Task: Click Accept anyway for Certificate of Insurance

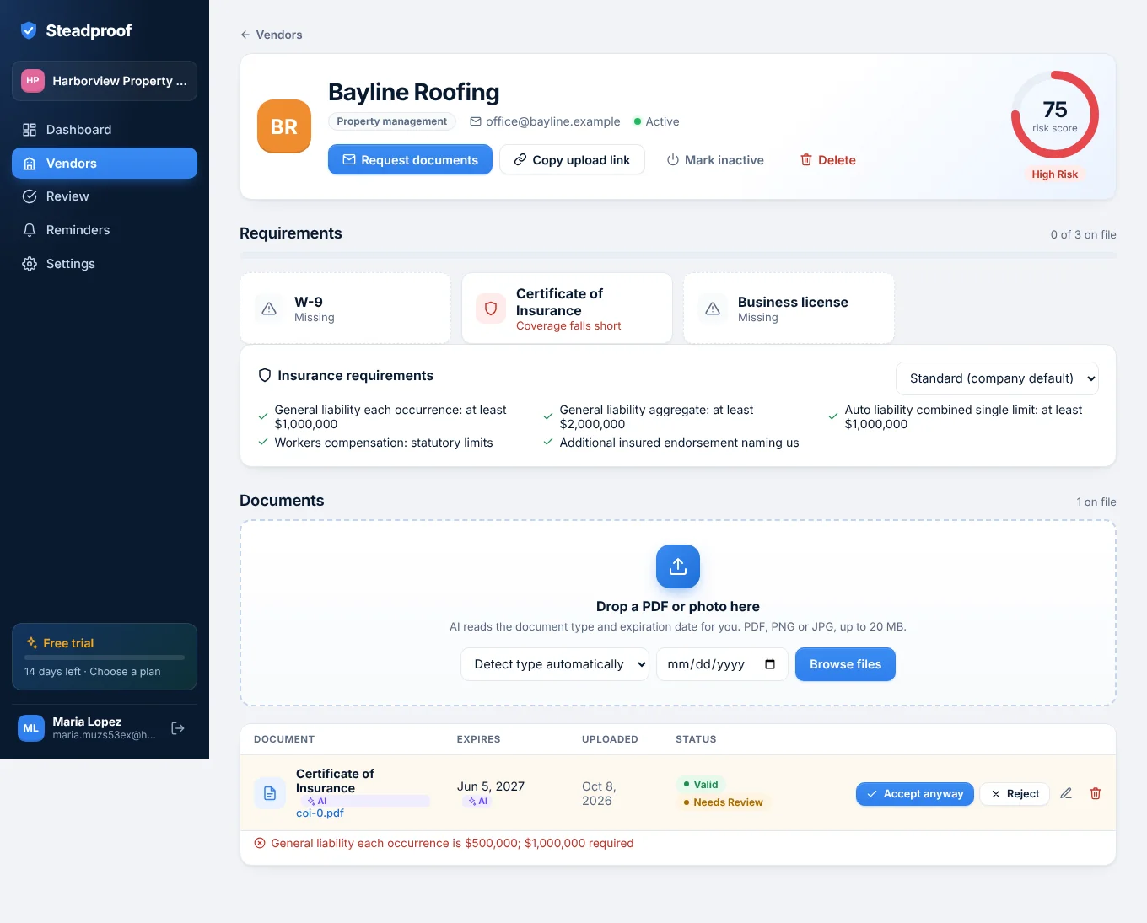Action: (x=915, y=794)
